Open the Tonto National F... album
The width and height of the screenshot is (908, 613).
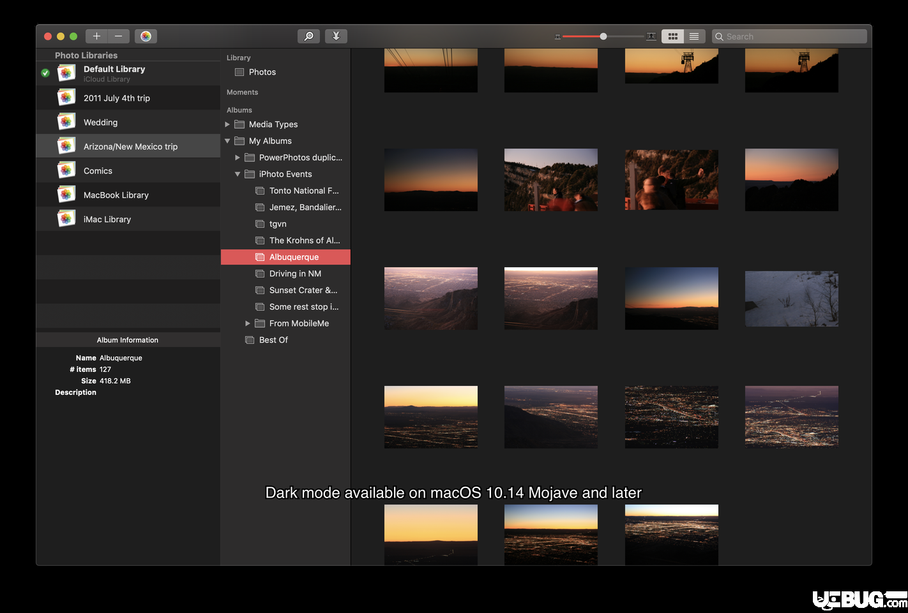pyautogui.click(x=285, y=191)
